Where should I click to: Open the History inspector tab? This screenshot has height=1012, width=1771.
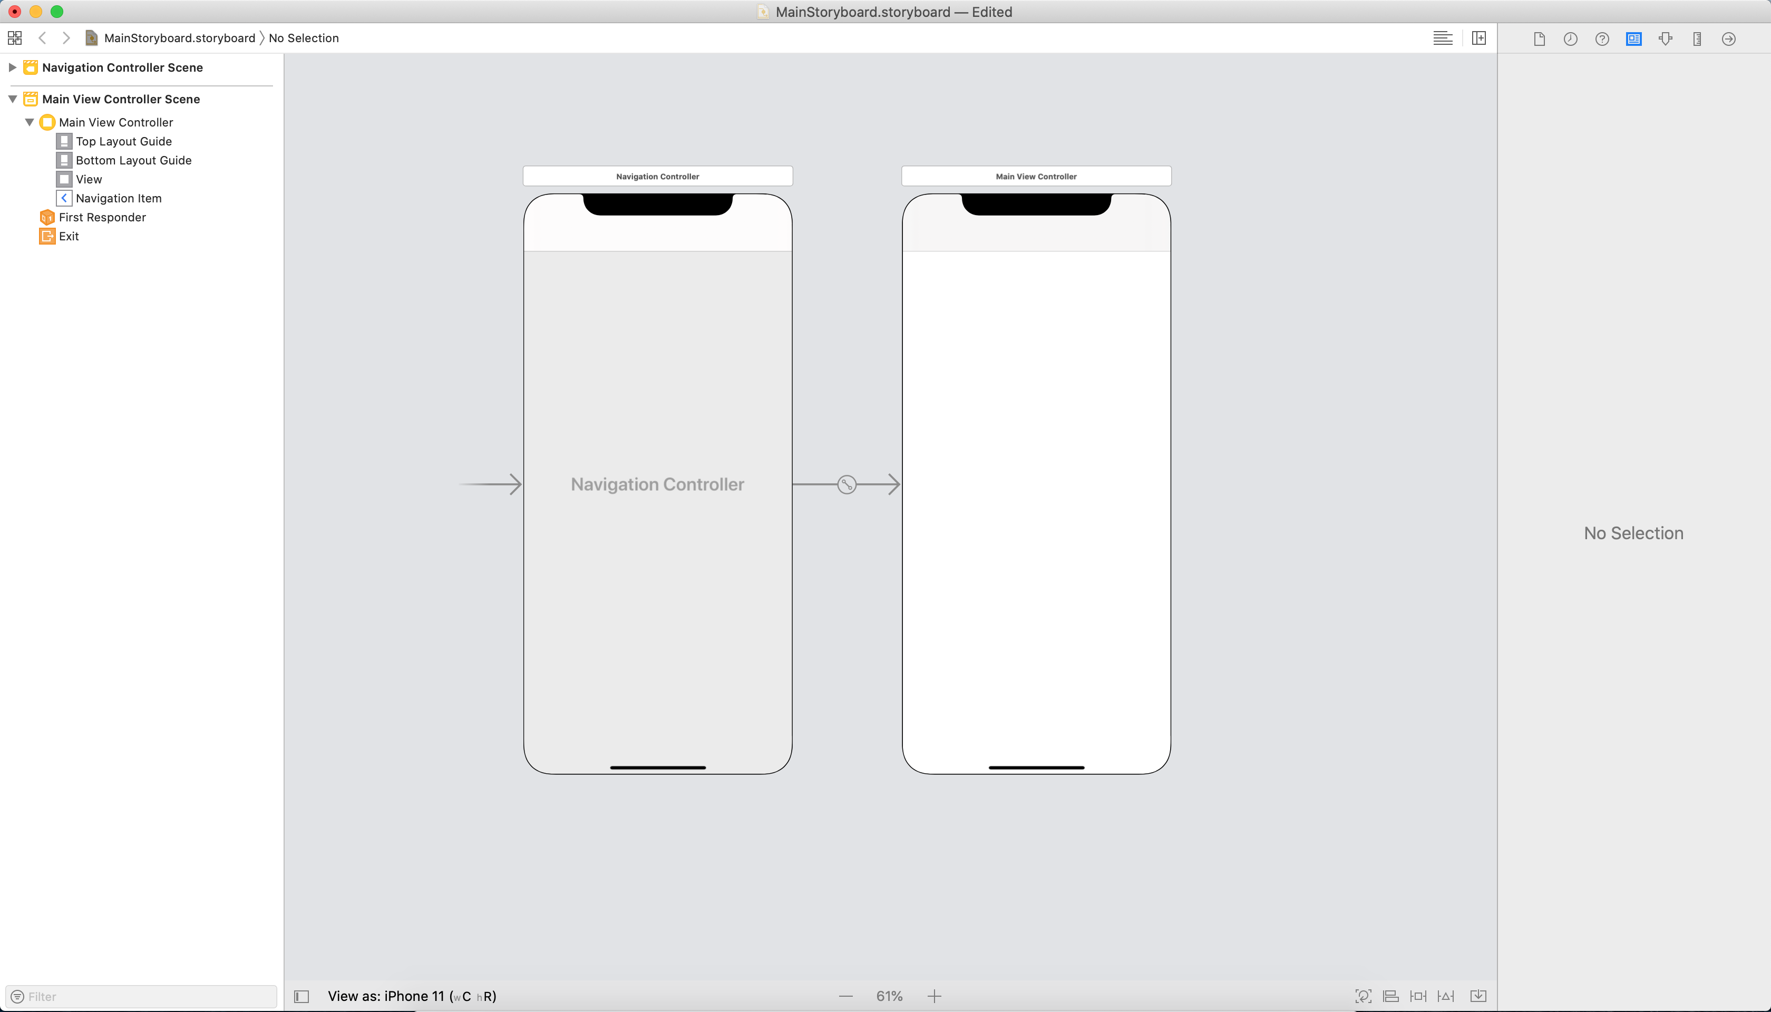pyautogui.click(x=1570, y=39)
